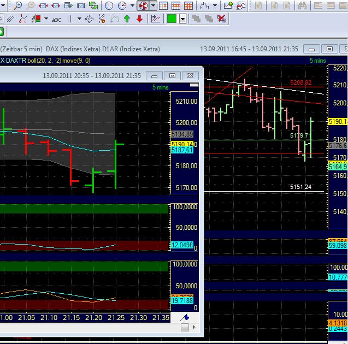Click the plain clock icon
Image resolution: width=348 pixels, height=344 pixels.
point(109,5)
